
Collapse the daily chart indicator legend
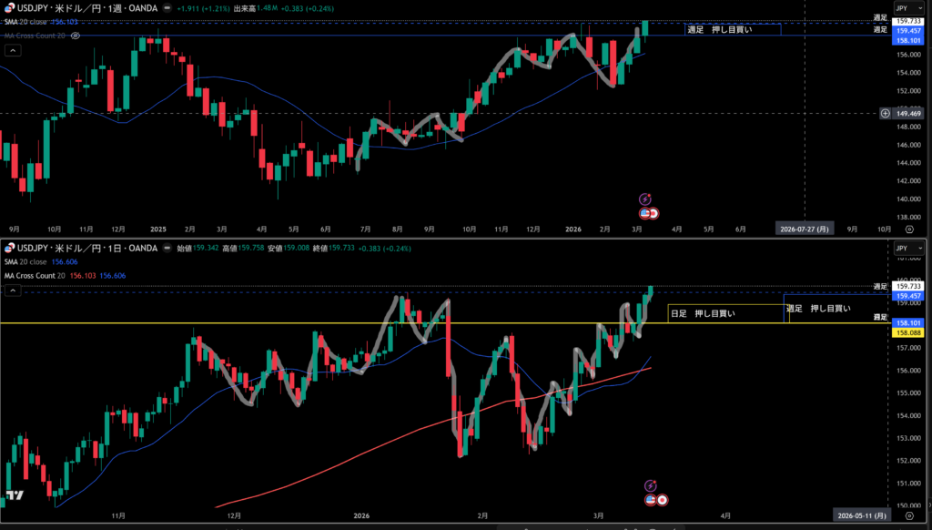point(13,290)
